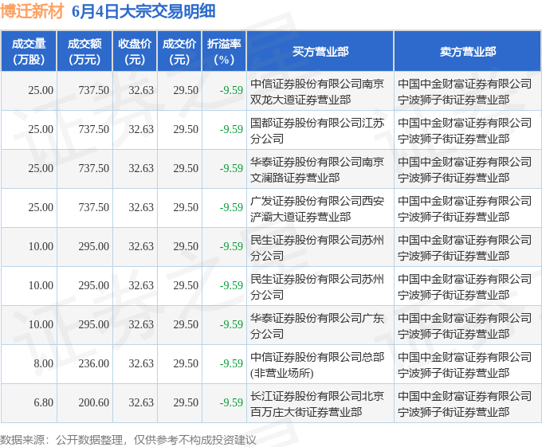Viewport: 542px width, 447px height.
Task: Select the 收盘价(元) column header
Action: [x=135, y=52]
